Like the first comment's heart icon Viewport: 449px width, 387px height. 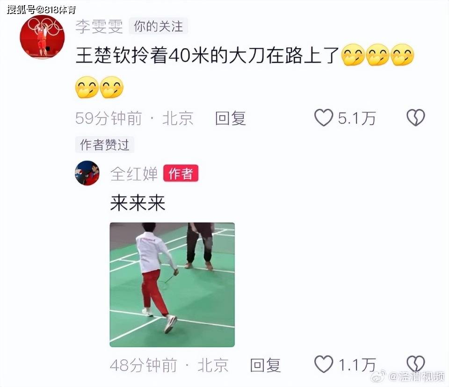pyautogui.click(x=324, y=118)
